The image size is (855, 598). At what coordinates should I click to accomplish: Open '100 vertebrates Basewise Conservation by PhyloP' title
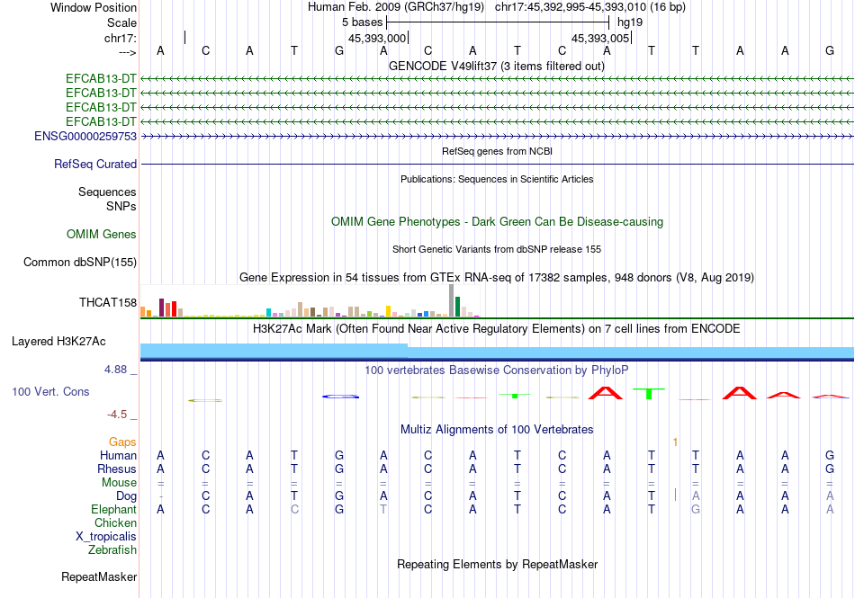[x=497, y=370]
